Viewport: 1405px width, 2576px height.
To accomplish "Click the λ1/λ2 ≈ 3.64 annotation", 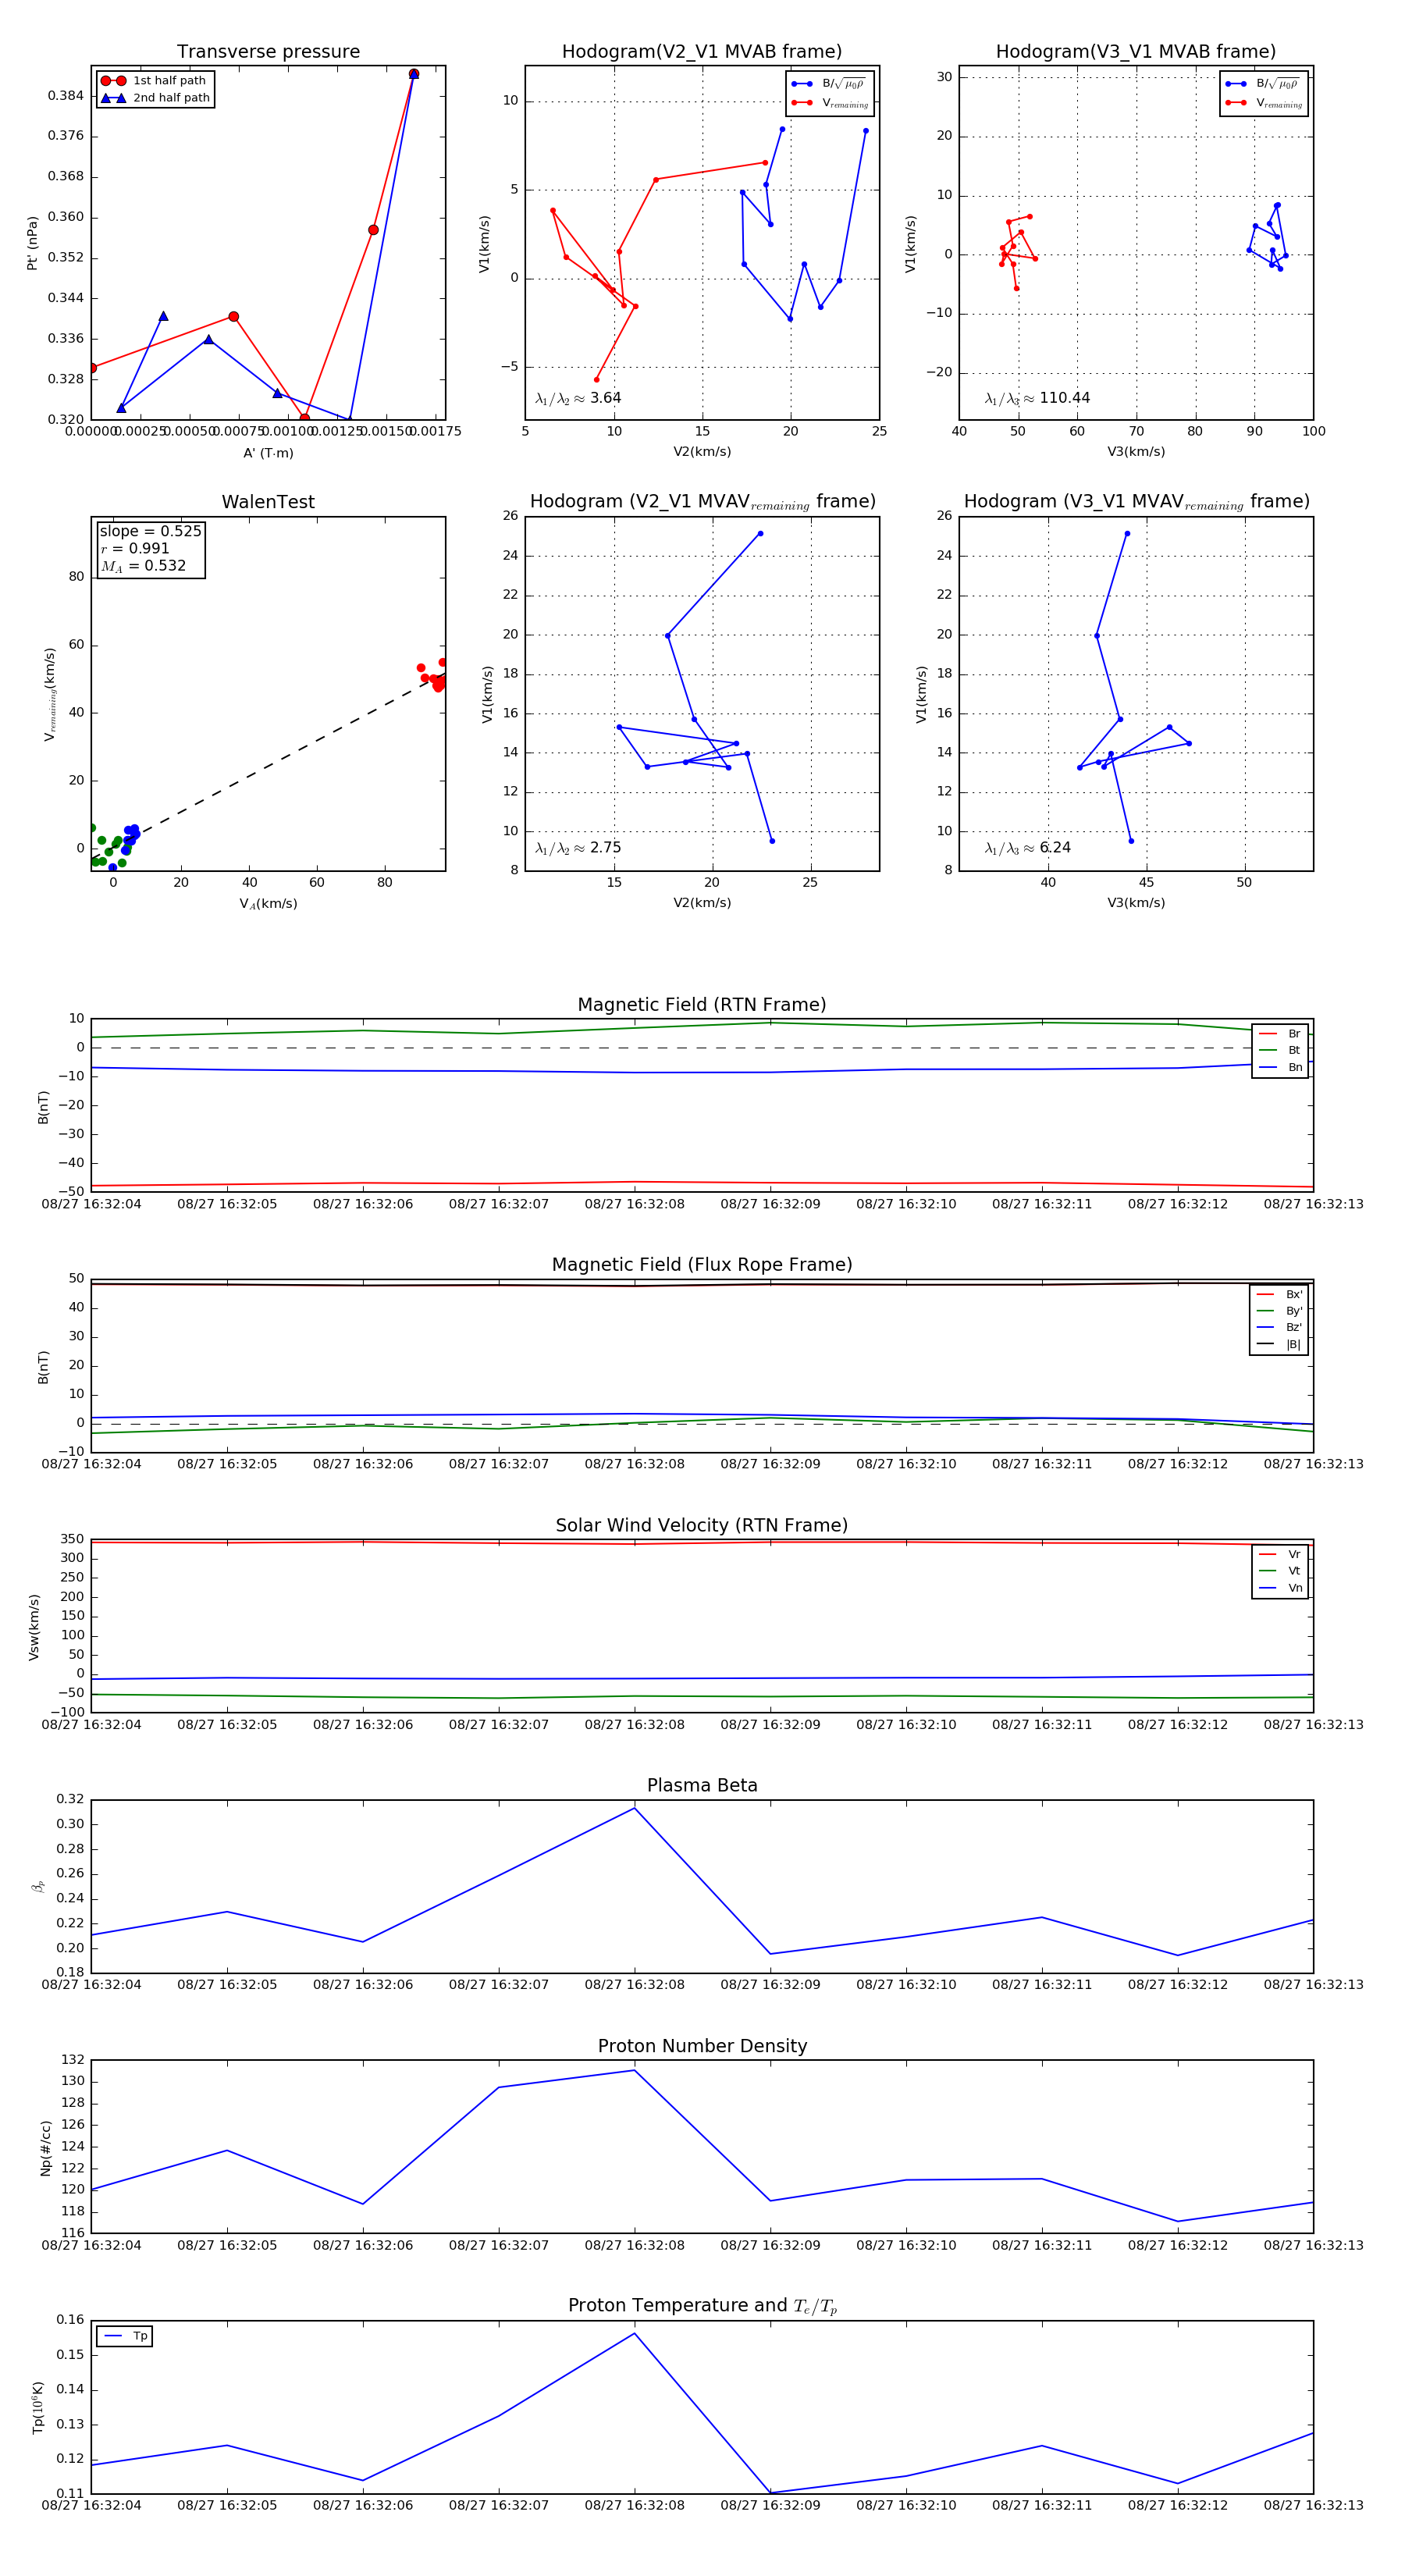I will click(578, 398).
